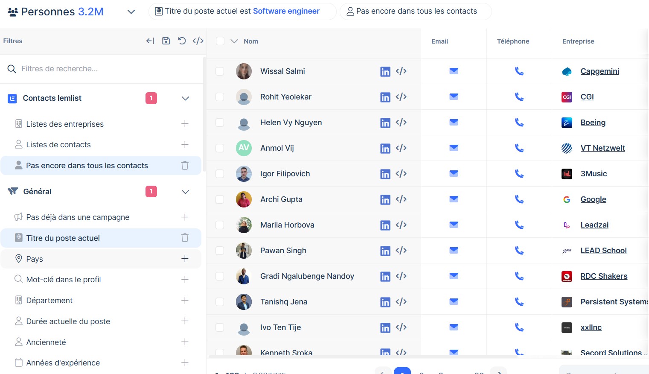Open the filters code view icon

point(198,41)
